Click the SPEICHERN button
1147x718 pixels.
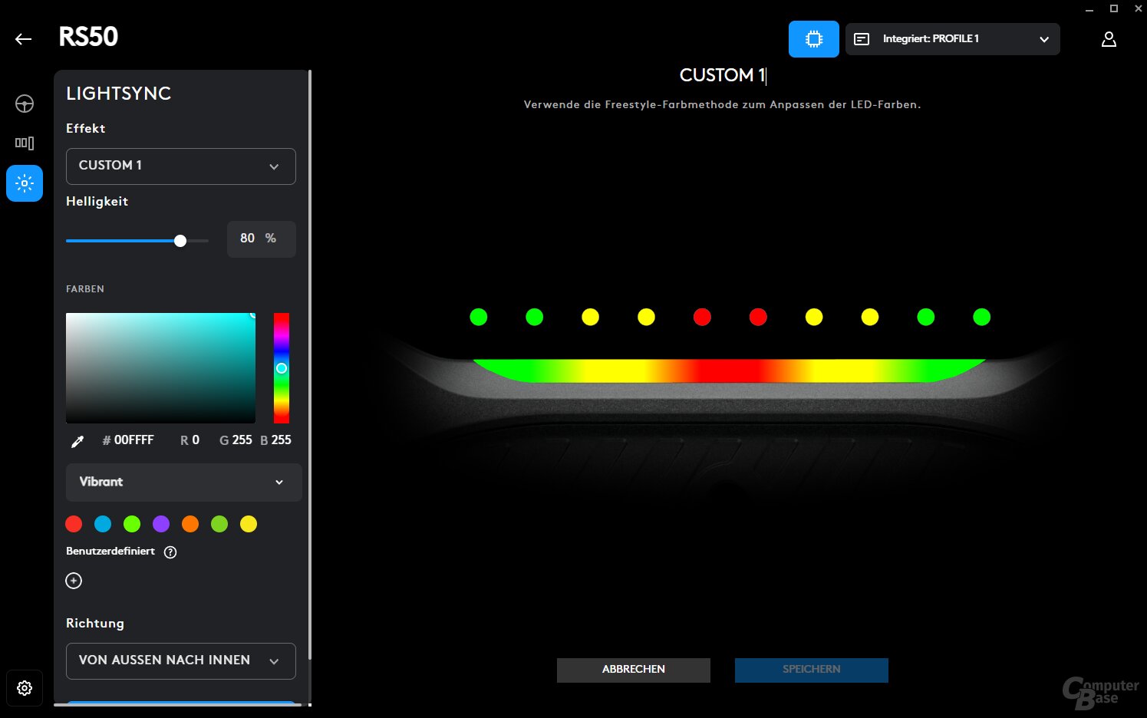click(811, 669)
